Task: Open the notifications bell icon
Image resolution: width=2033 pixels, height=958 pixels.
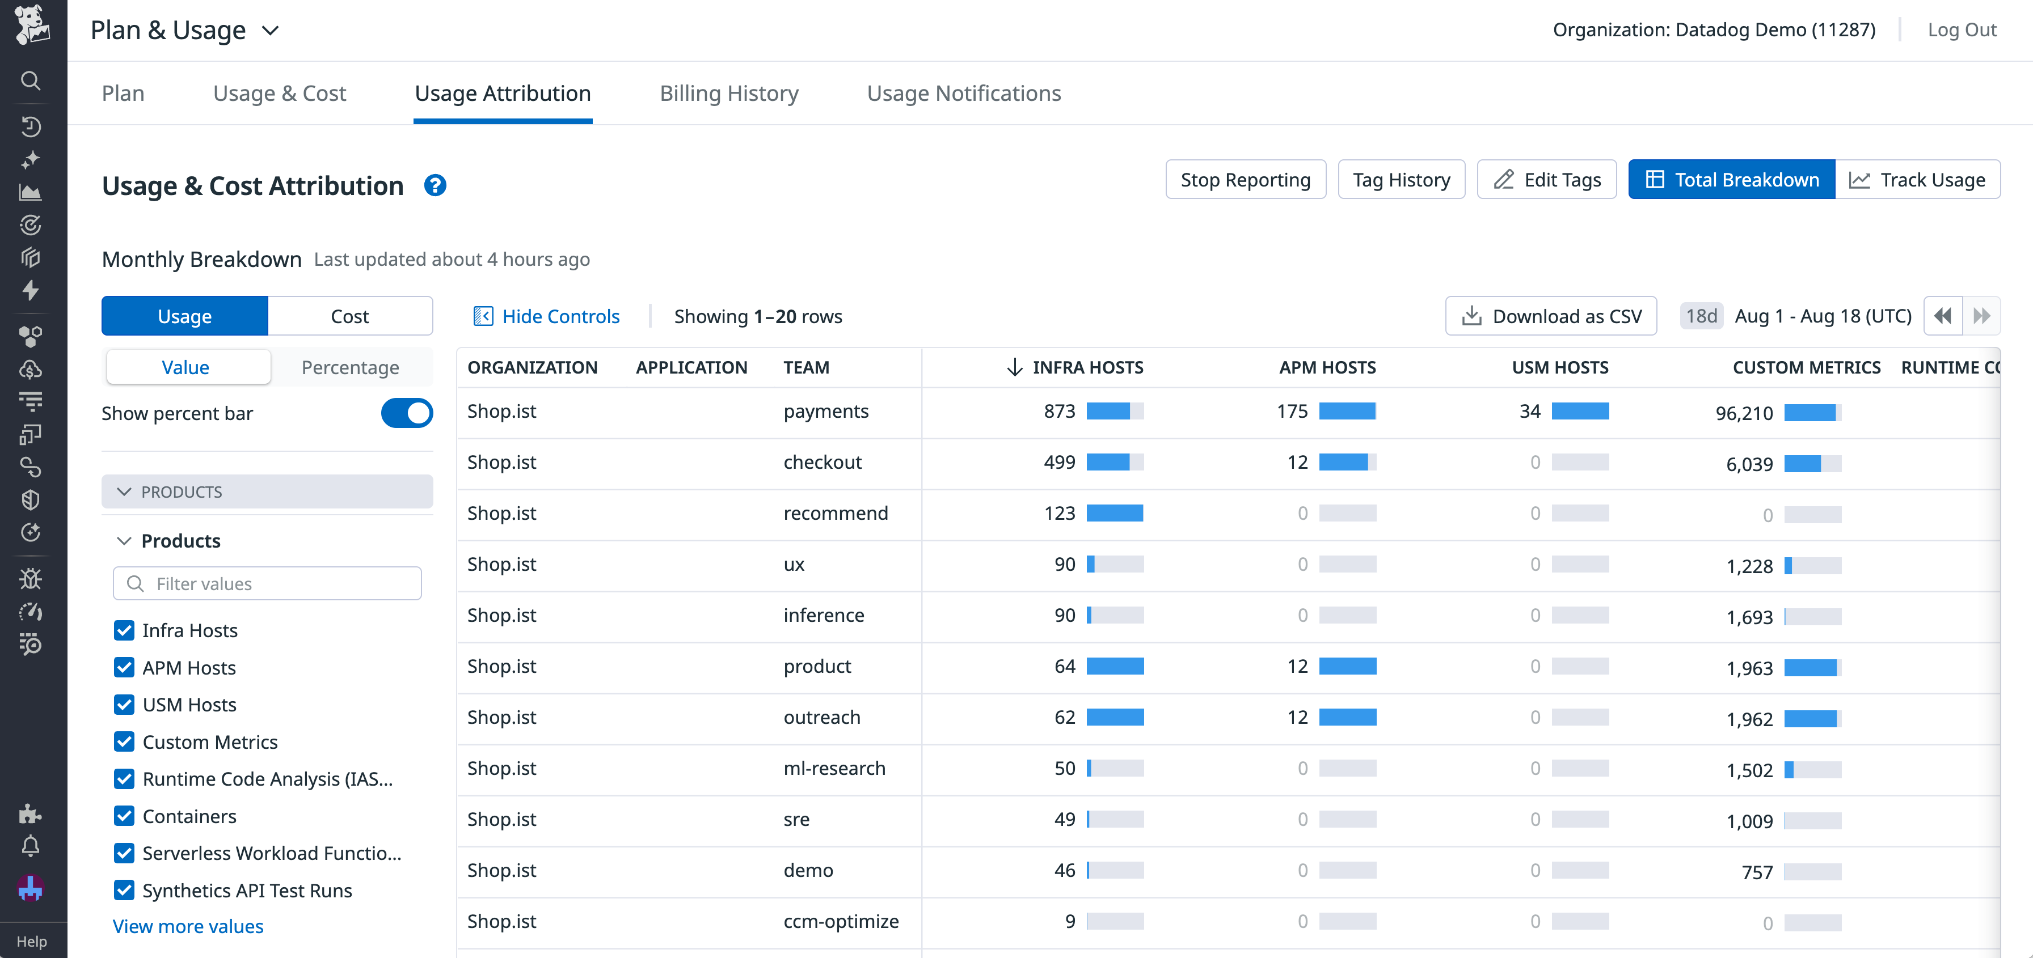Action: tap(31, 846)
